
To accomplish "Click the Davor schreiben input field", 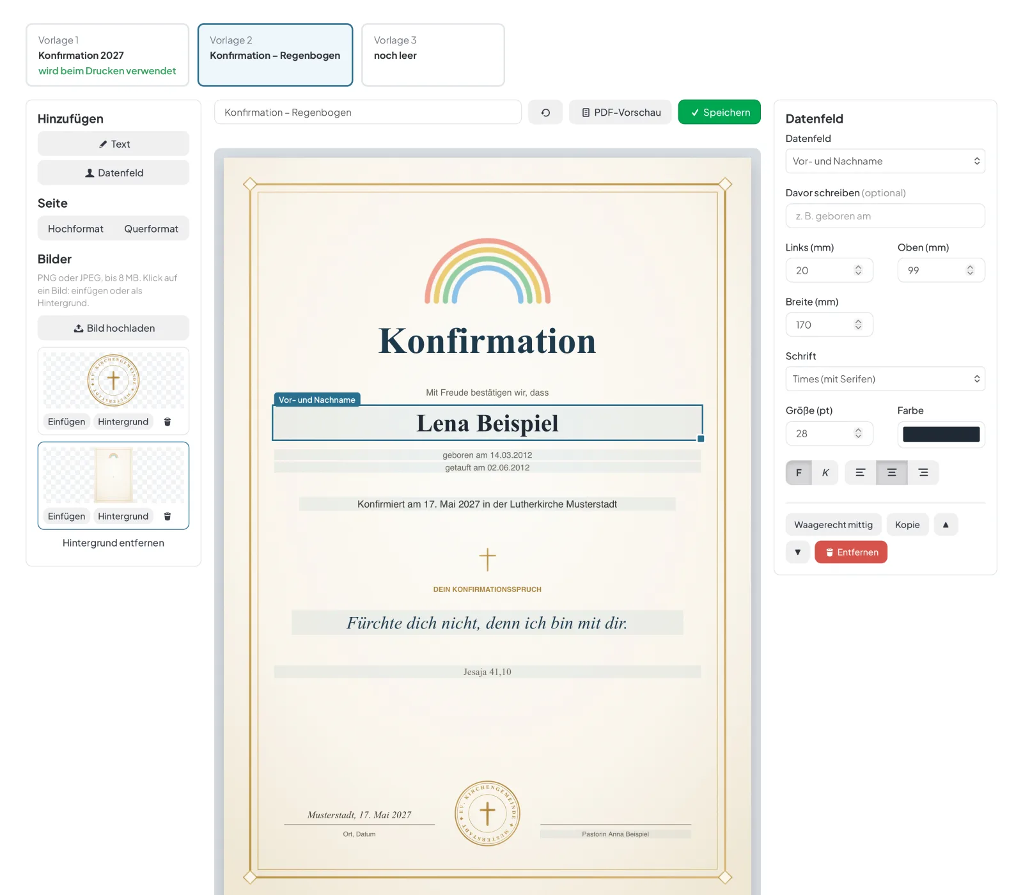I will click(x=885, y=216).
